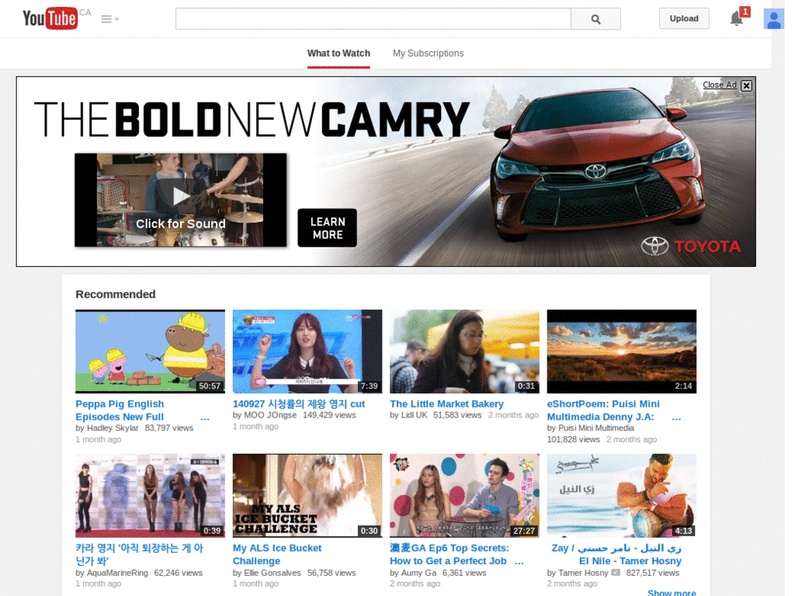
Task: Open Lidl UK channel link
Action: tap(415, 415)
